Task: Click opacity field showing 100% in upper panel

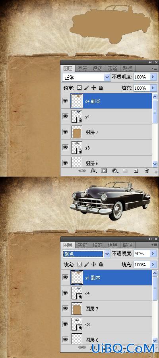Action: coord(142,77)
